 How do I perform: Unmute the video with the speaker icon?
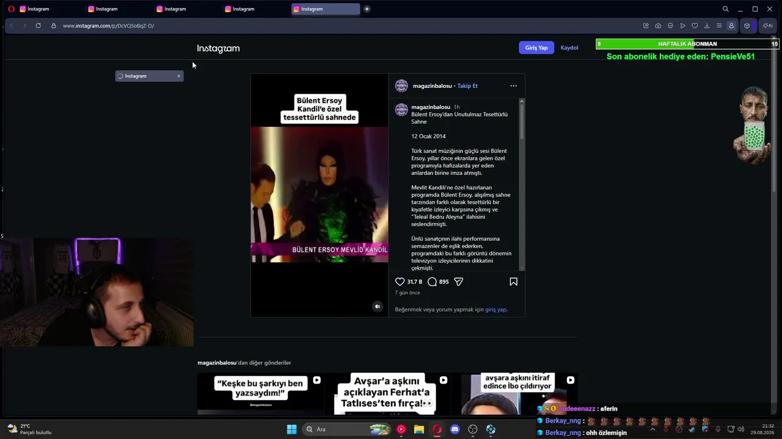(378, 307)
